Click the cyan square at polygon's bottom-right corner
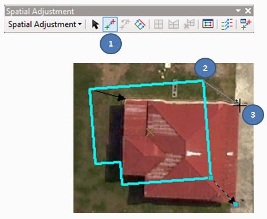The image size is (267, 219). [211, 178]
